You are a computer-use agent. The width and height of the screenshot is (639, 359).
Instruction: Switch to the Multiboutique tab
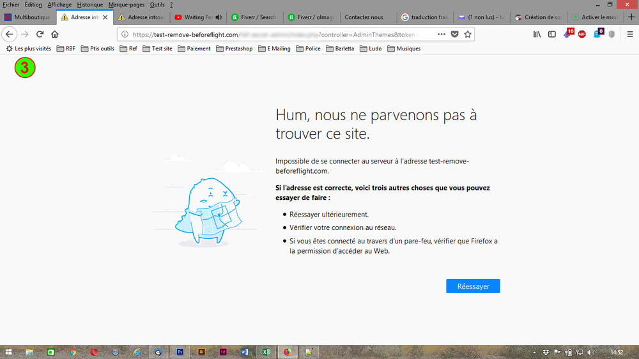point(27,17)
